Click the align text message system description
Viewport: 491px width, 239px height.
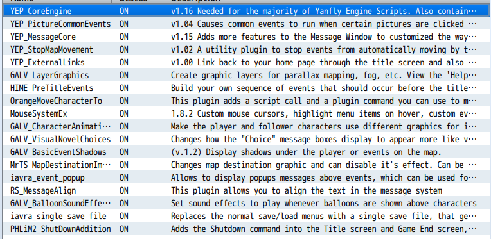pyautogui.click(x=307, y=190)
